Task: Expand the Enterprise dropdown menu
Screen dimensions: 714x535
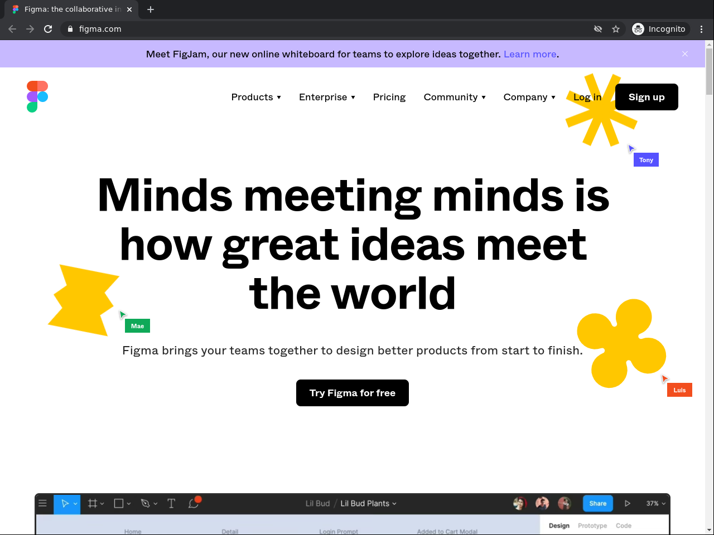Action: (327, 97)
